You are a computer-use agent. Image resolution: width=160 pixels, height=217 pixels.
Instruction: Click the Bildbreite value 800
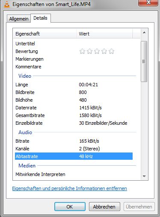pos(83,92)
